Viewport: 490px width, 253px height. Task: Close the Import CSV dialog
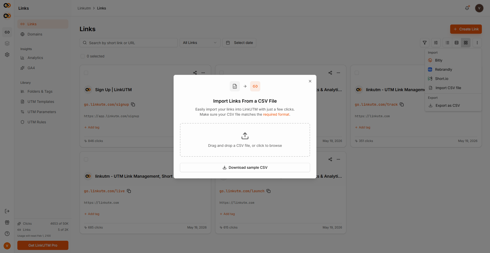310,81
